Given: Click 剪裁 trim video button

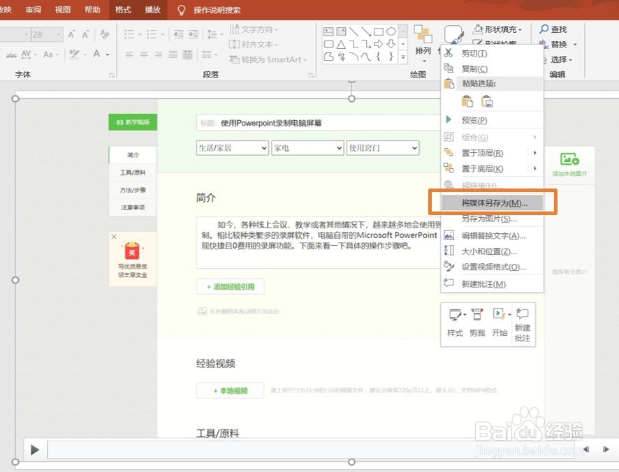Looking at the screenshot, I should coord(477,323).
